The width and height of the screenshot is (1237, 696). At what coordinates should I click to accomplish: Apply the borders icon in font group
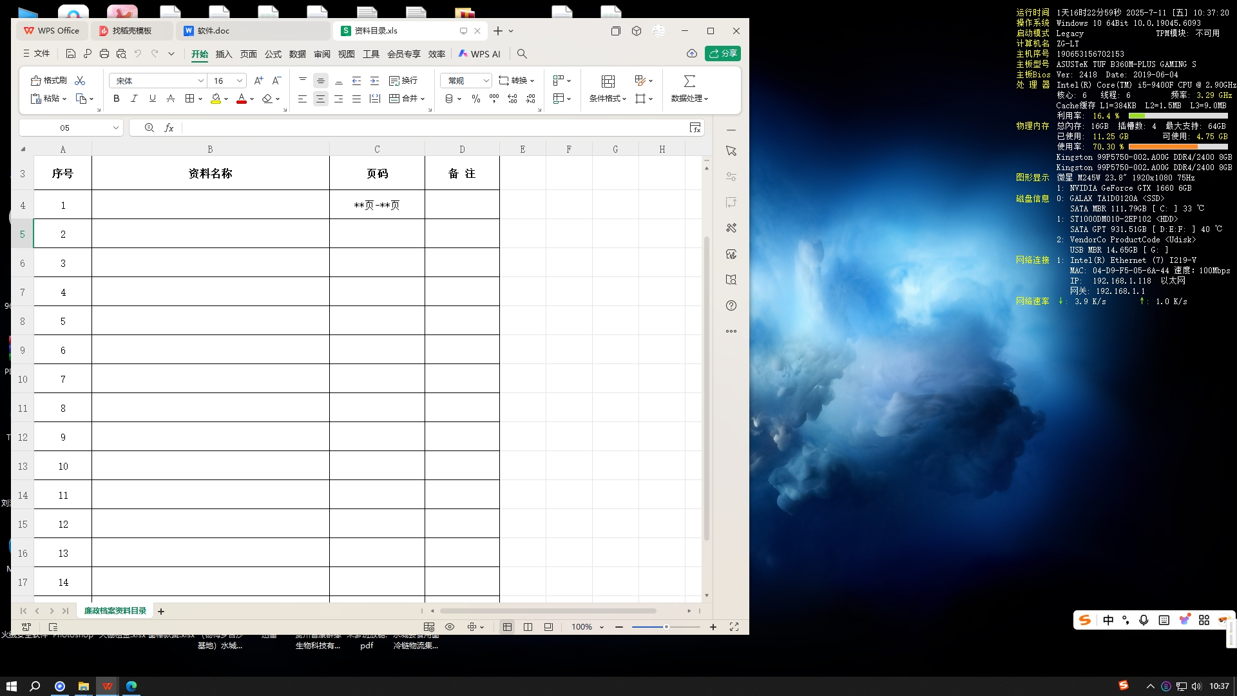[189, 99]
